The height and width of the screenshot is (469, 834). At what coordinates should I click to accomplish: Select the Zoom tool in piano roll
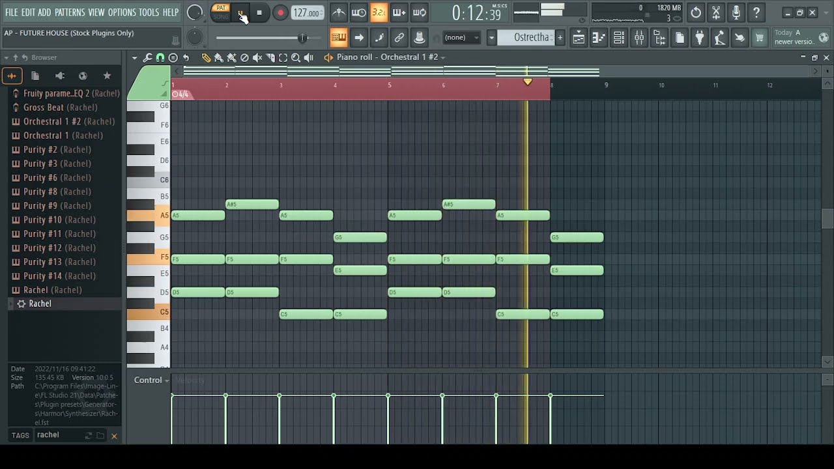click(296, 57)
